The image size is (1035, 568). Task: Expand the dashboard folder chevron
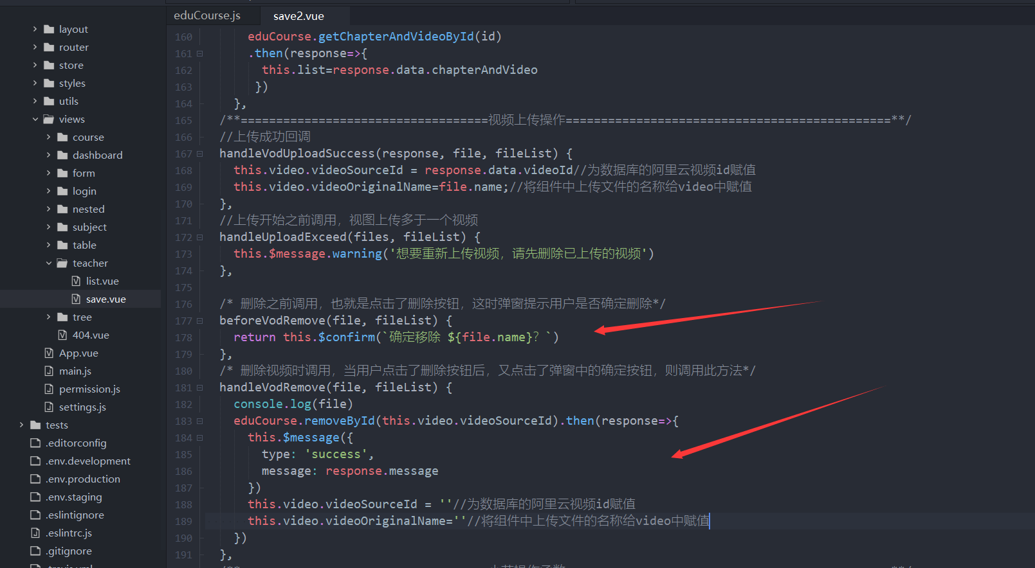pos(48,155)
